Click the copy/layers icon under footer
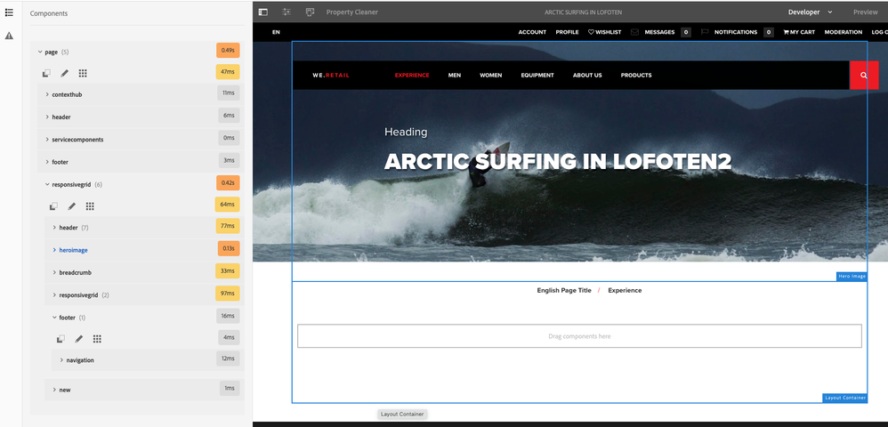 (61, 339)
